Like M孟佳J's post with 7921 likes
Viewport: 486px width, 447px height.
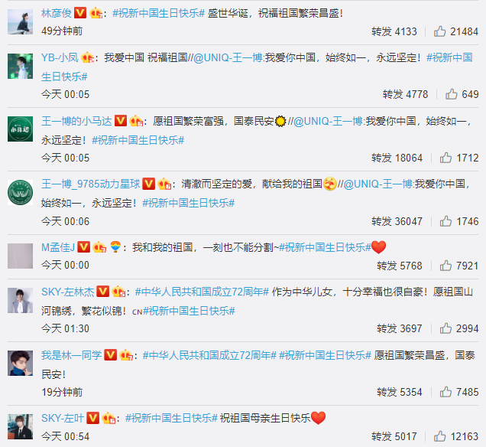(x=446, y=266)
